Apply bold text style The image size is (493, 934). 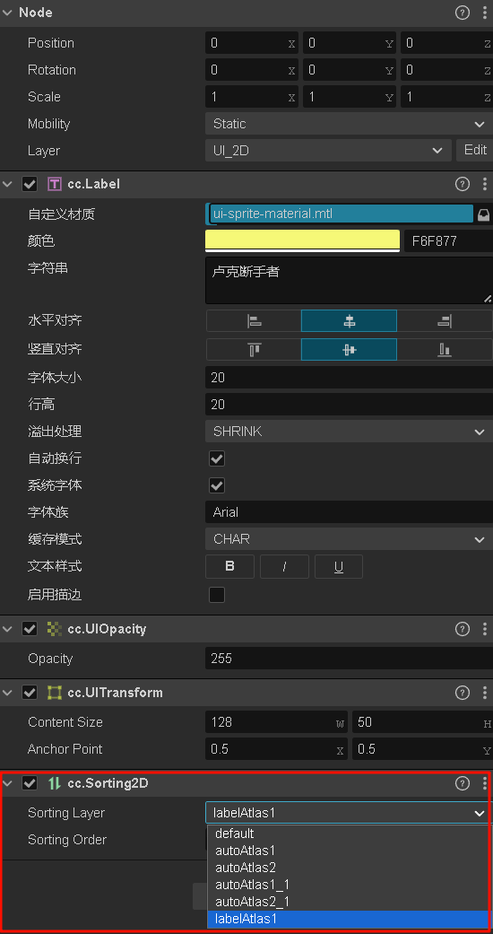pos(229,566)
